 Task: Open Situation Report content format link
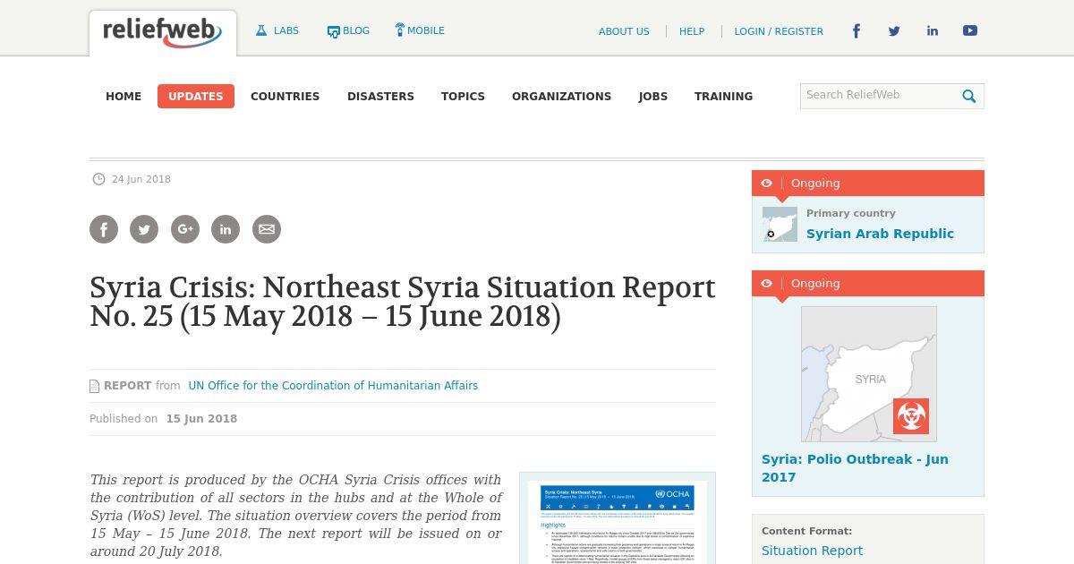tap(812, 551)
